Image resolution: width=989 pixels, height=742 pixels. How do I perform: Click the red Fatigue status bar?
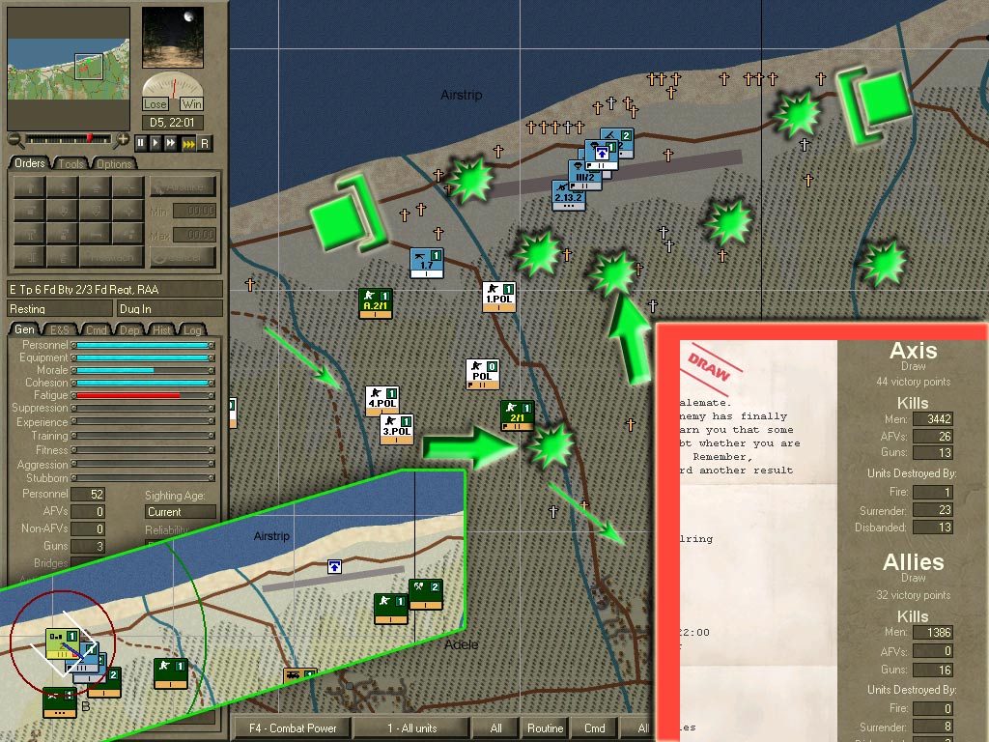143,395
